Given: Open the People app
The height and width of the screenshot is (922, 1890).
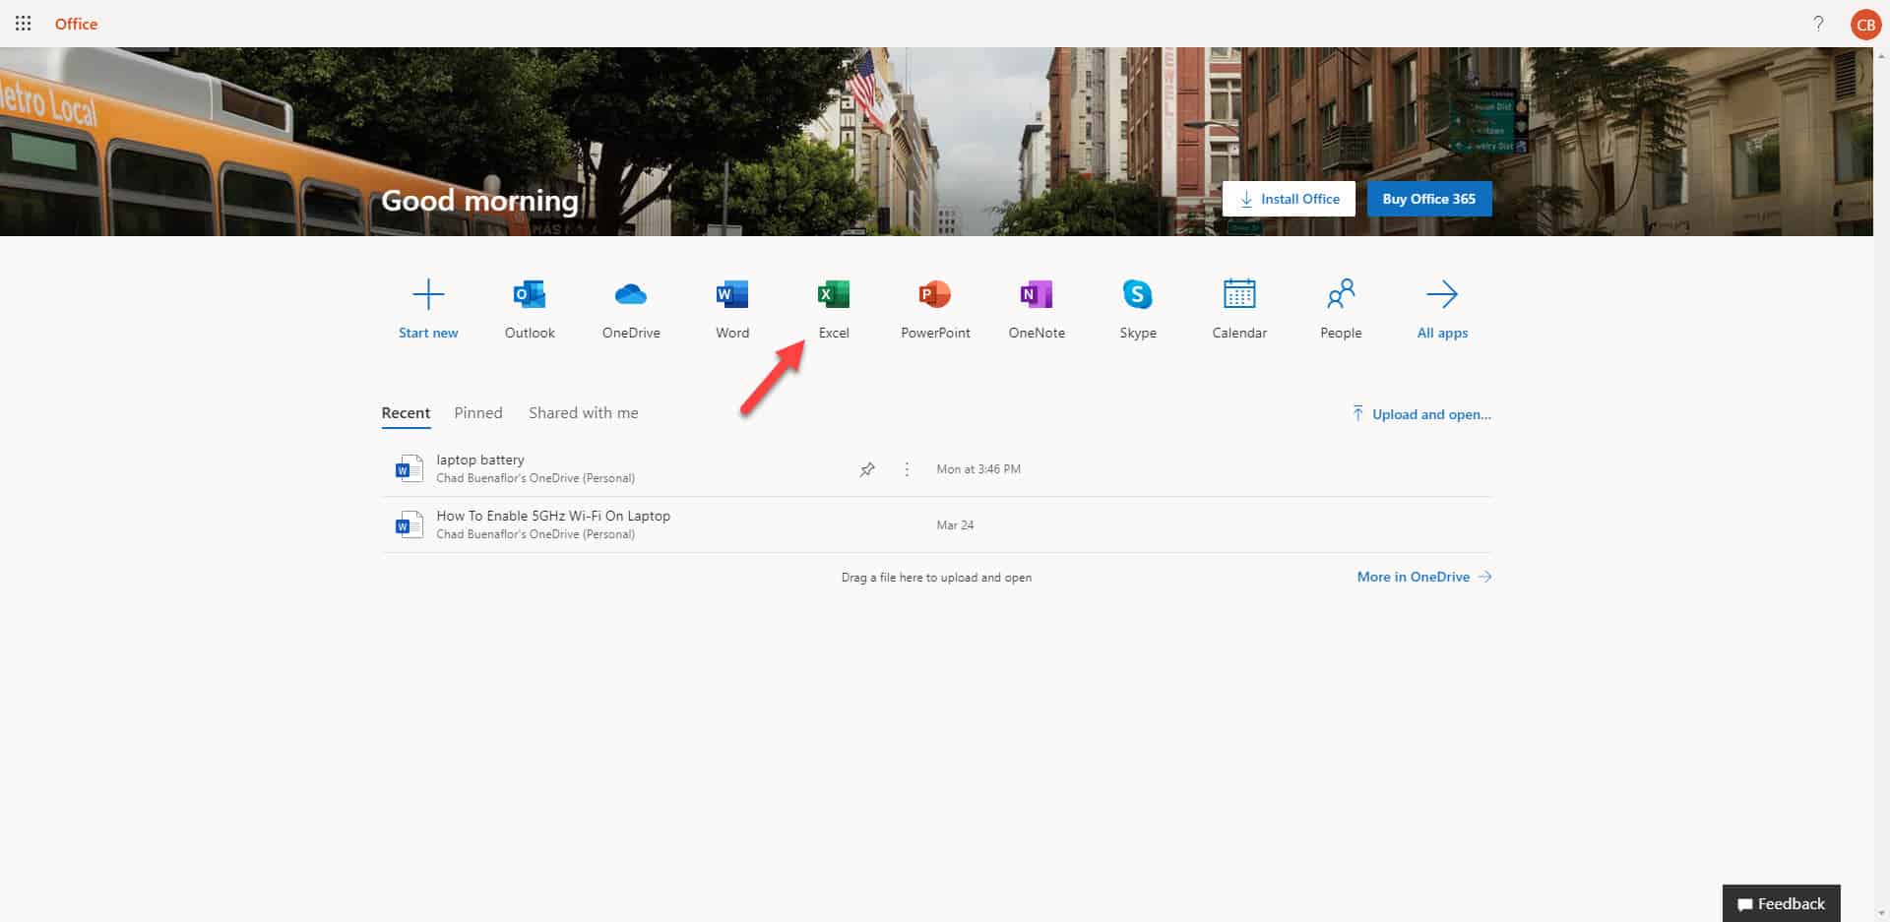Looking at the screenshot, I should (1341, 309).
